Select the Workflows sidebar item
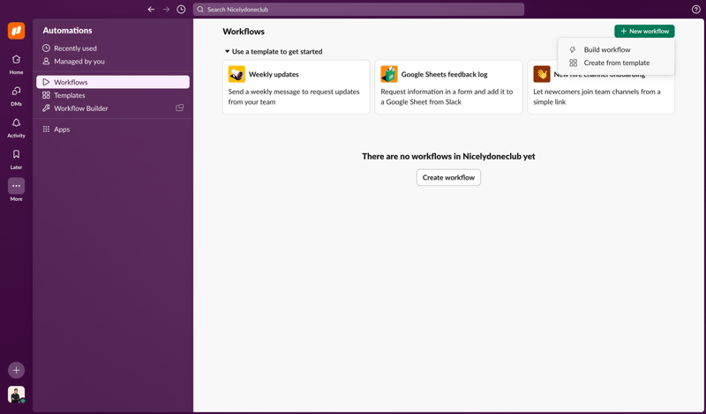 coord(113,82)
